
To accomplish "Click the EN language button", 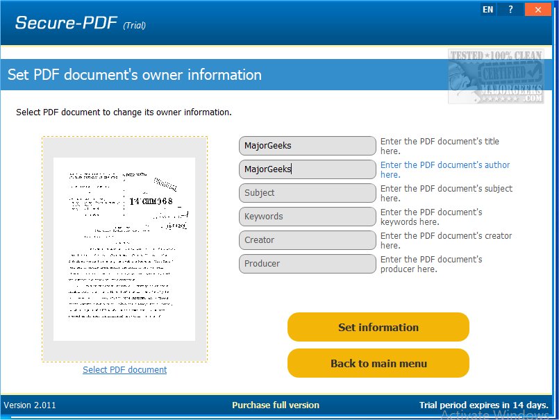I will (488, 10).
